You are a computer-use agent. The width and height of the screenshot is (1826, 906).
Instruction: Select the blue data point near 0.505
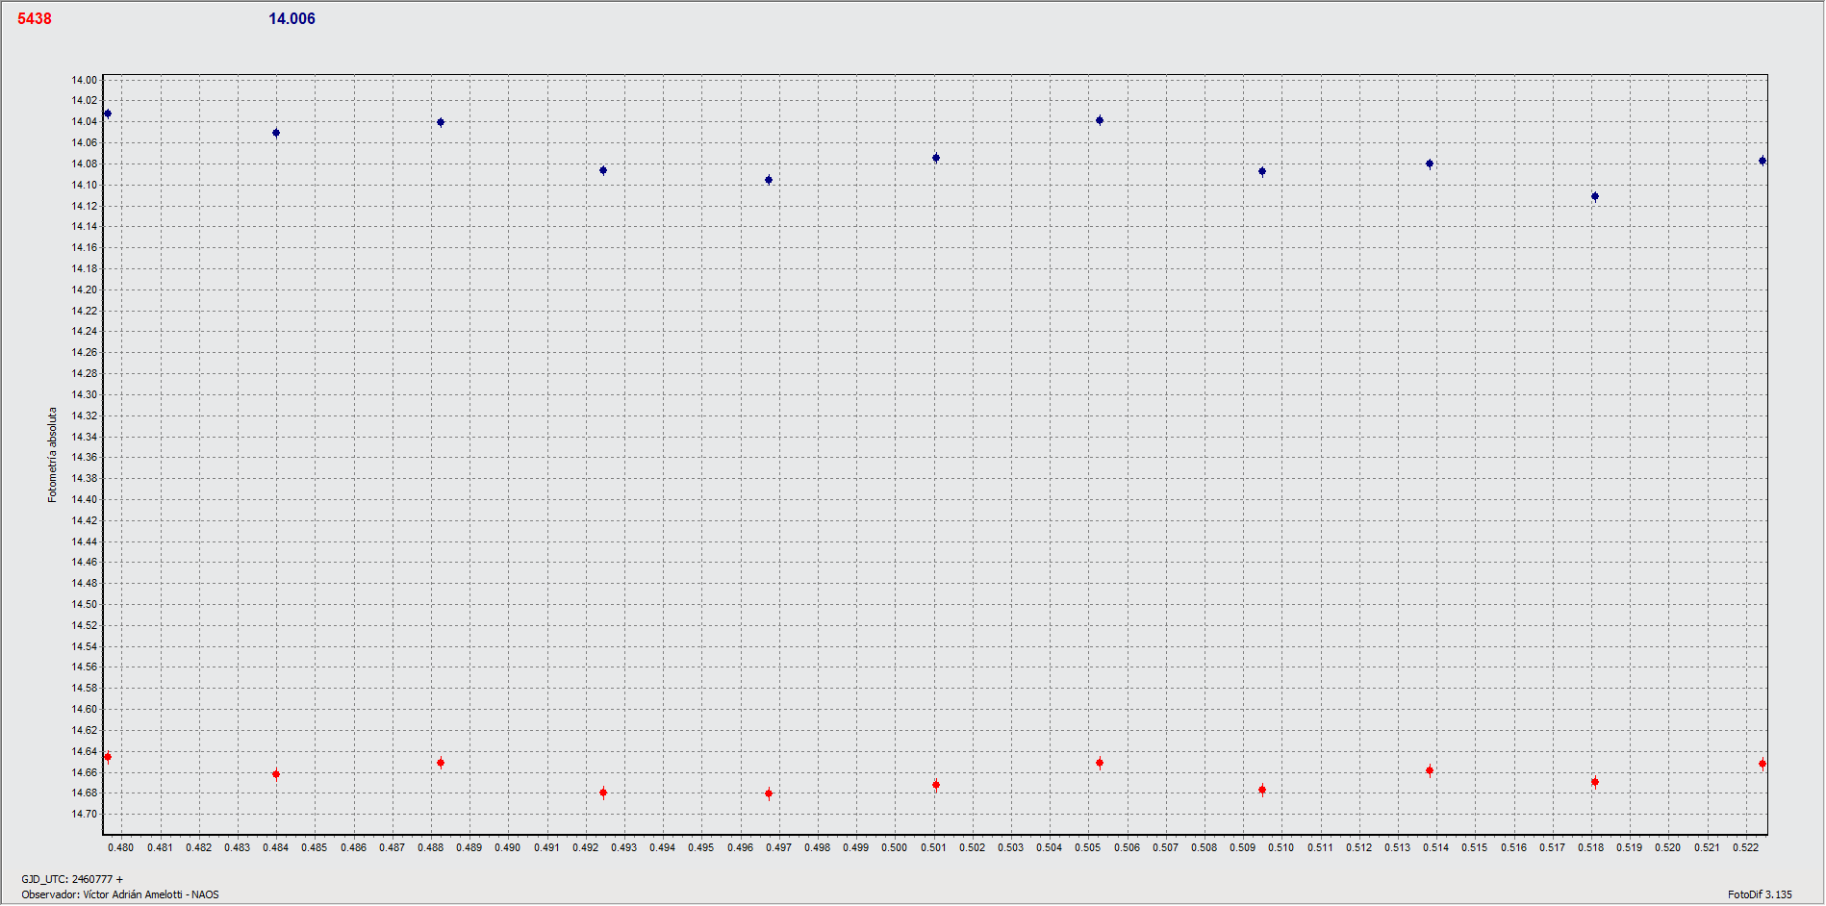pos(1100,120)
